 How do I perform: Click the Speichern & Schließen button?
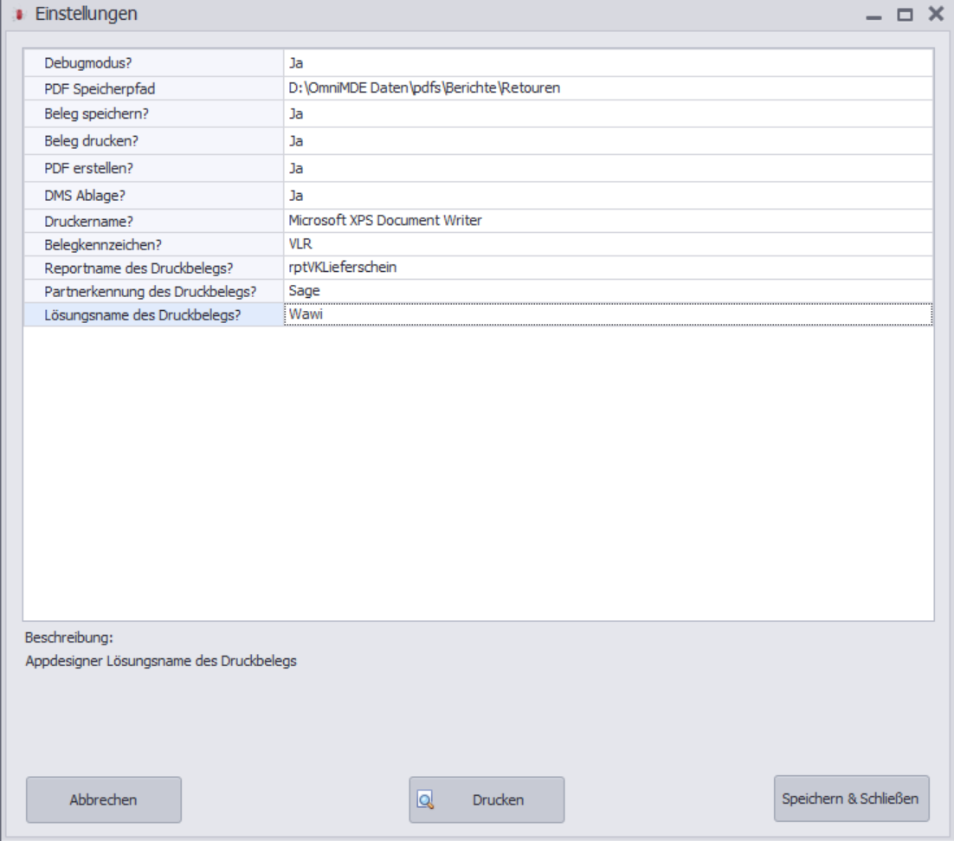[851, 799]
